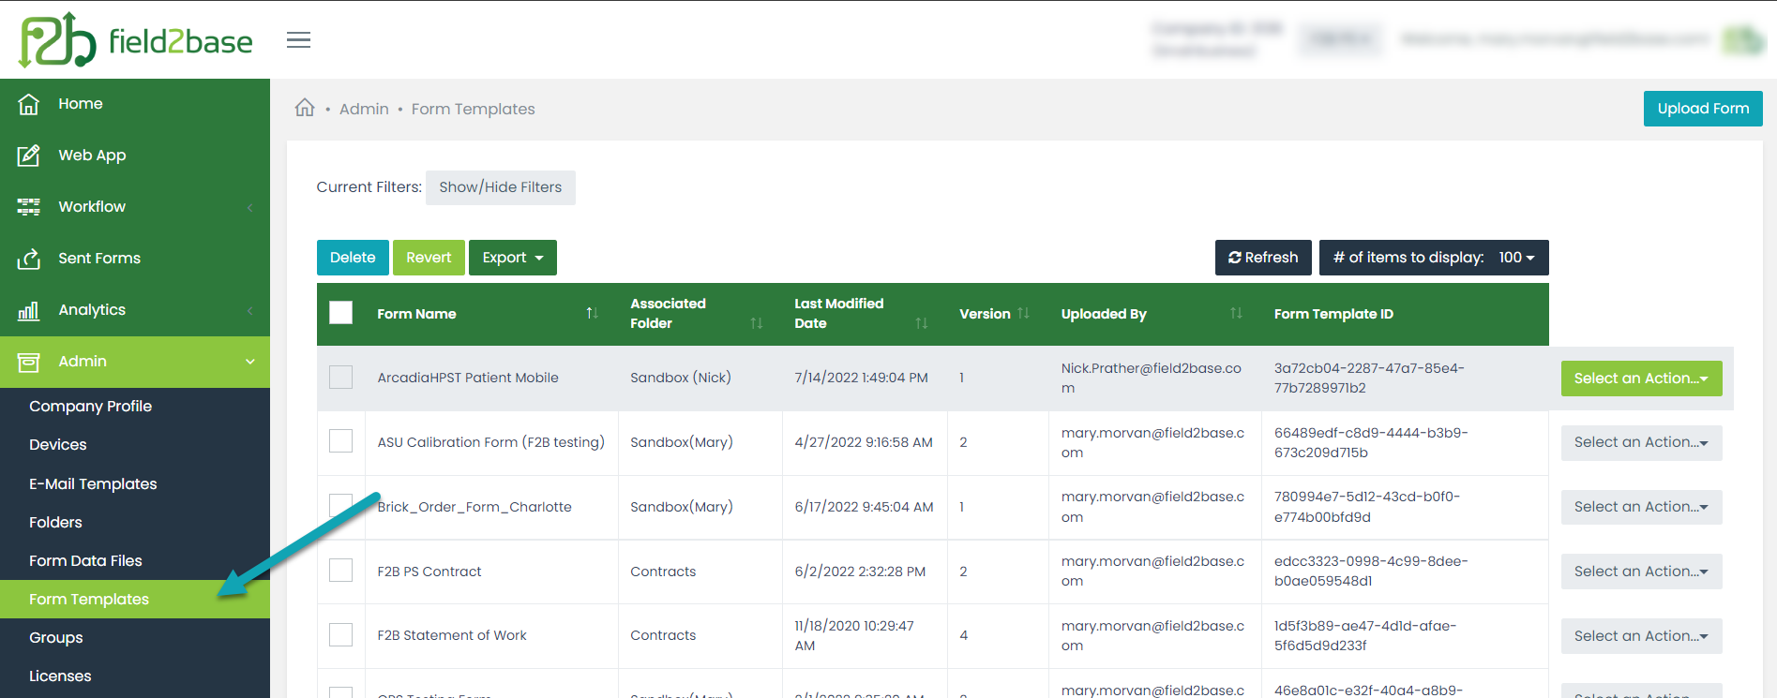Check the ArcadiaHPST Patient Mobile row checkbox
Screen dimensions: 1777x698
(x=341, y=378)
